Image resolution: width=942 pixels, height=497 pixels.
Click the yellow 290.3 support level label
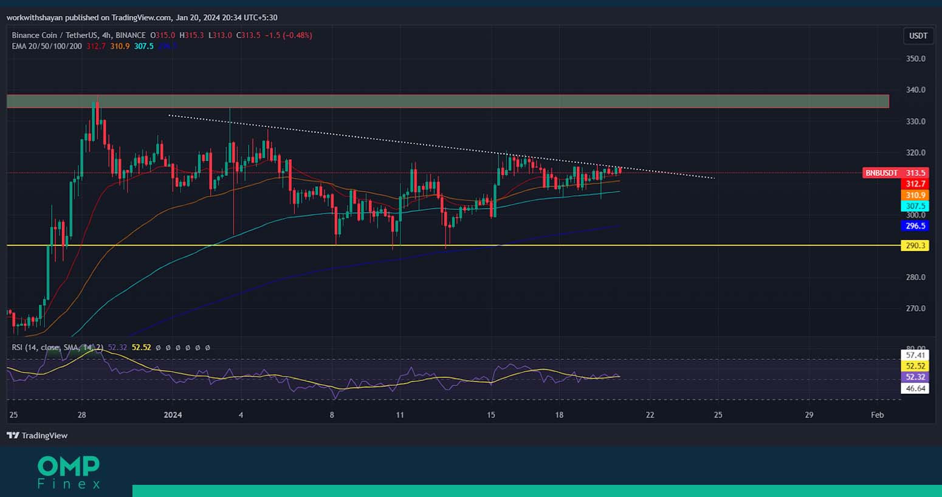point(915,245)
